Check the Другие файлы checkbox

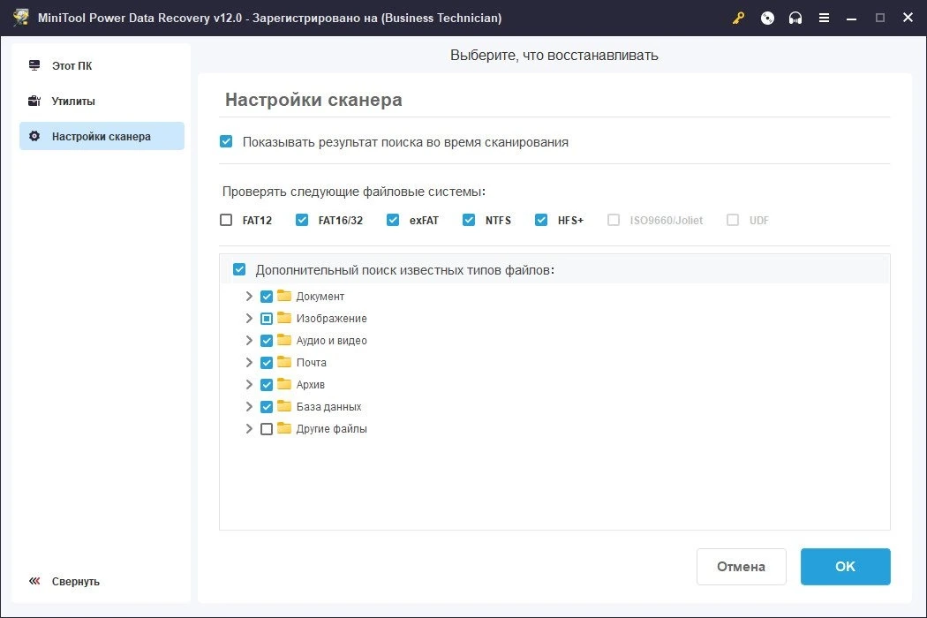pos(267,429)
